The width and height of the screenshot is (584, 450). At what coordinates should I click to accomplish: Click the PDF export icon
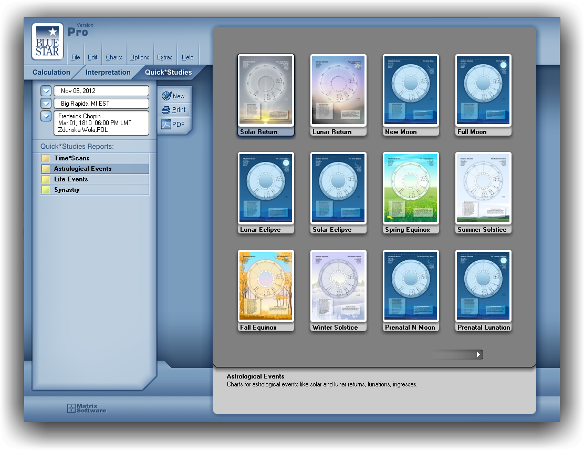point(166,124)
